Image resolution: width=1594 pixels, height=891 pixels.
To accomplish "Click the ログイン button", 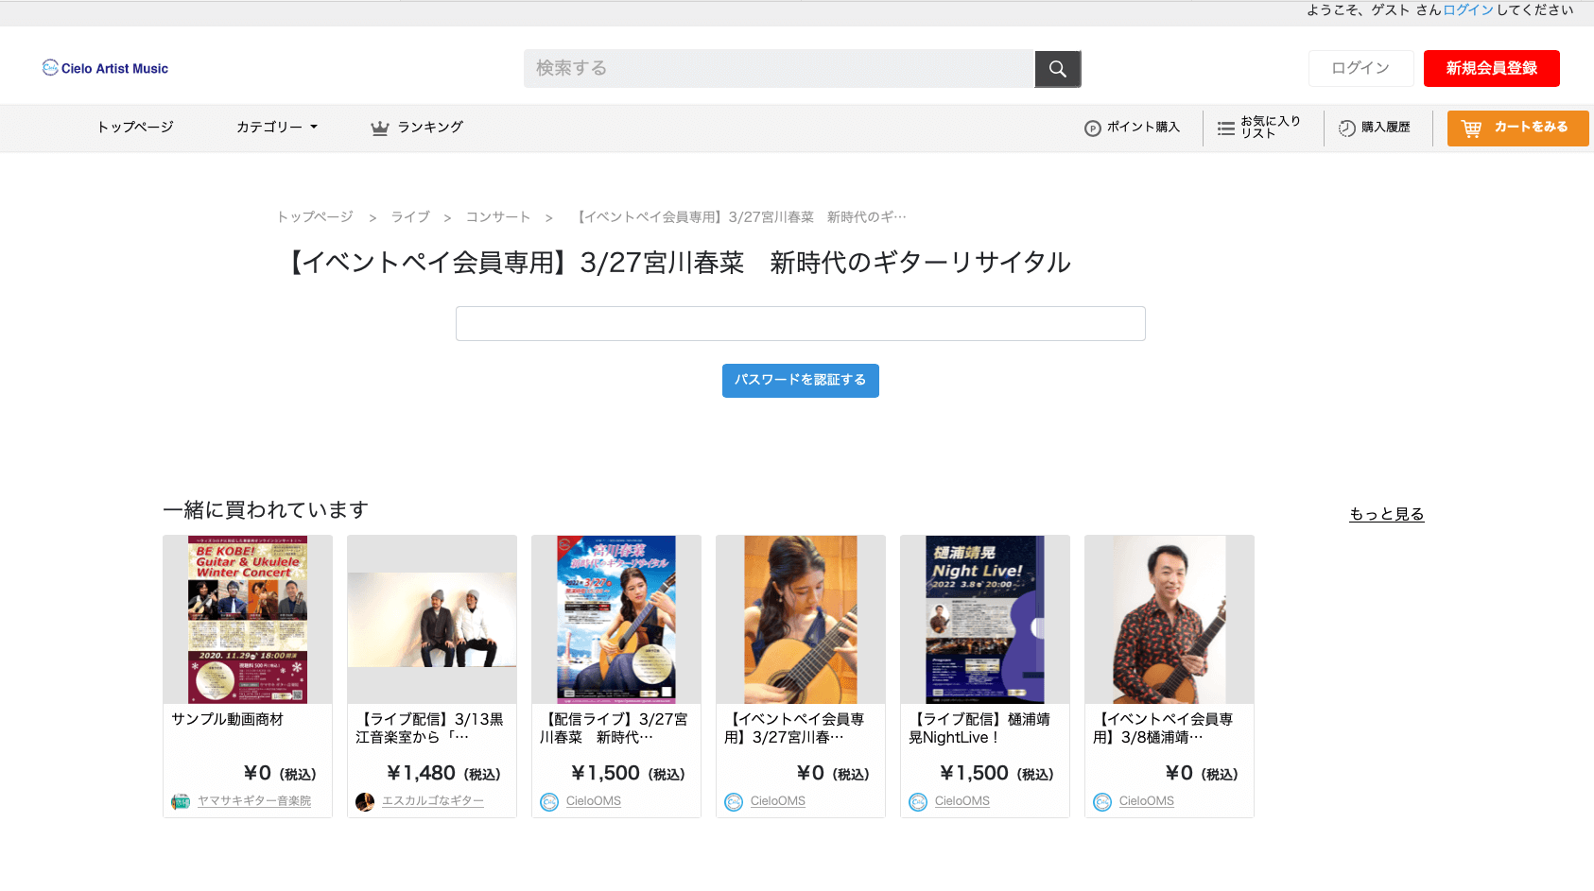I will (1361, 68).
